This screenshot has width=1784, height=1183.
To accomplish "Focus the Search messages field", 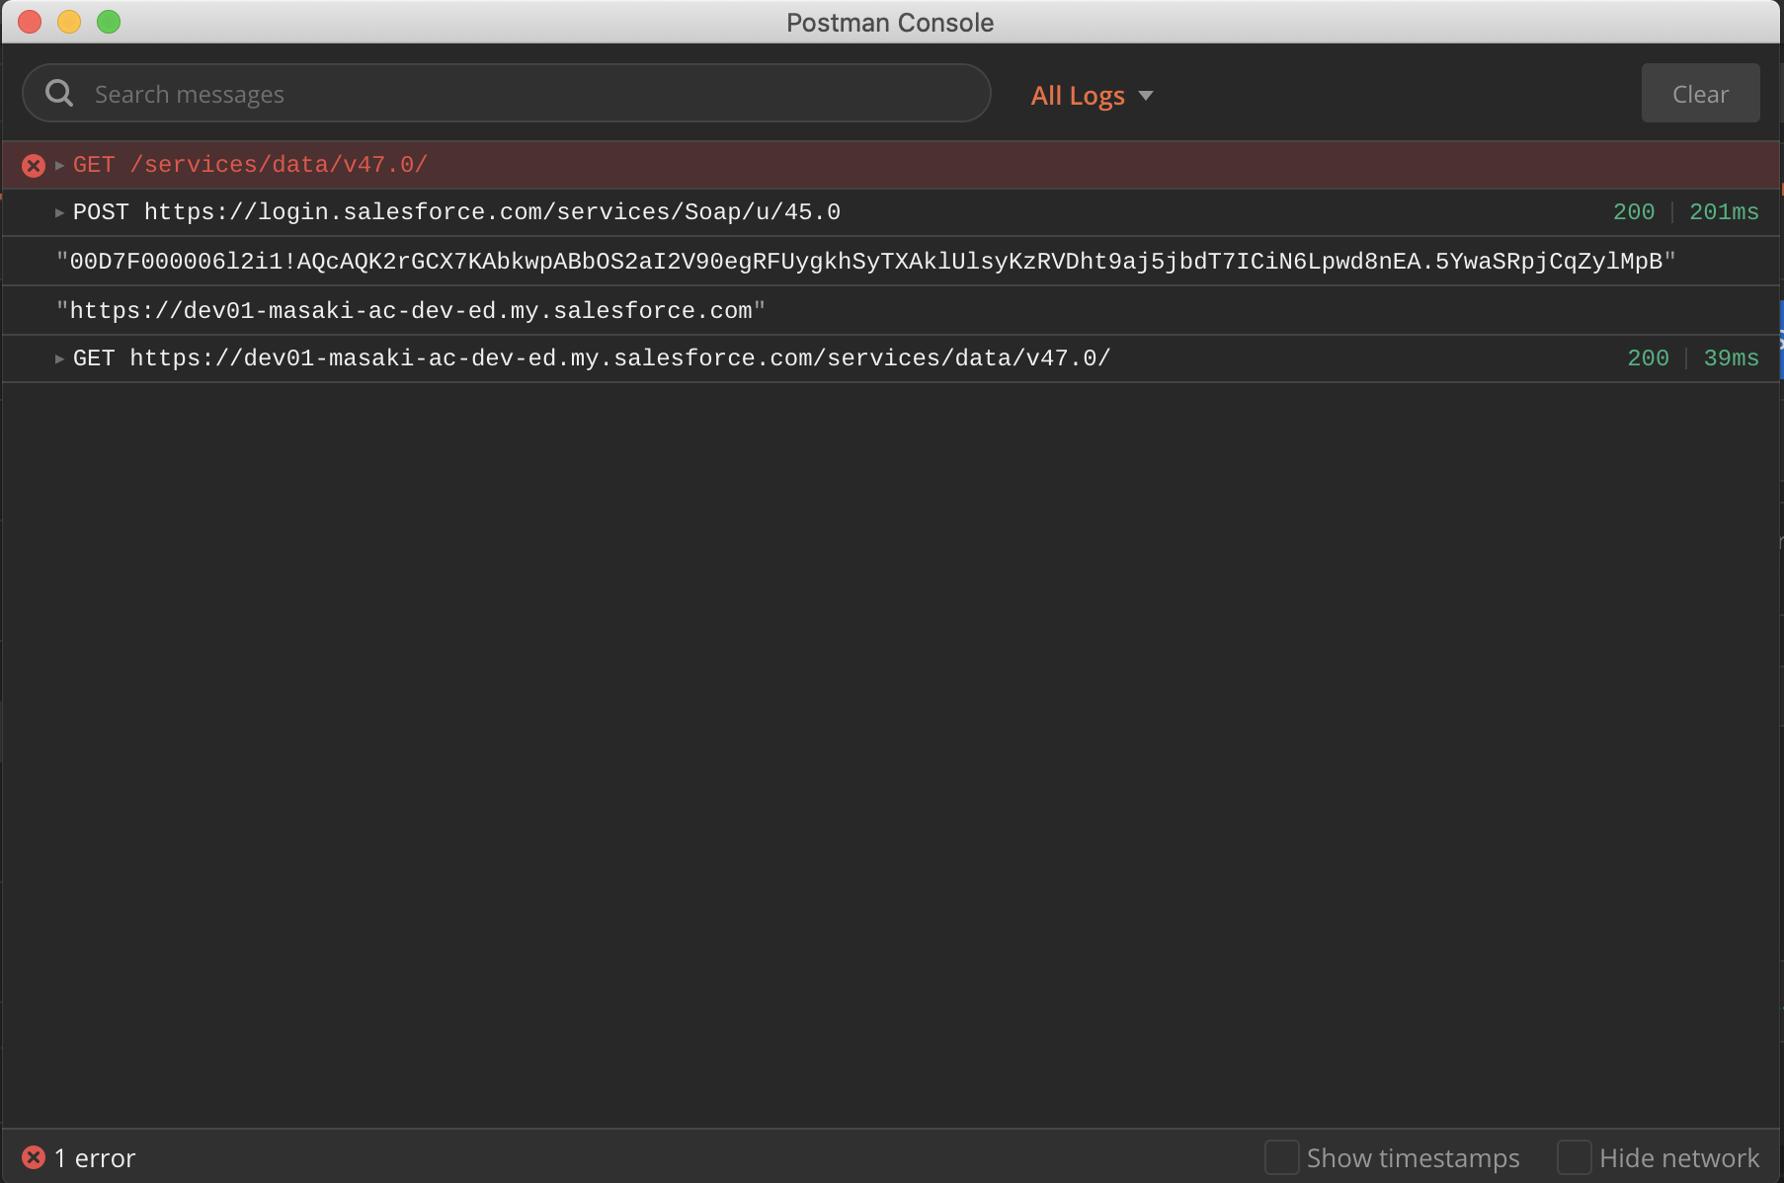I will 506,94.
